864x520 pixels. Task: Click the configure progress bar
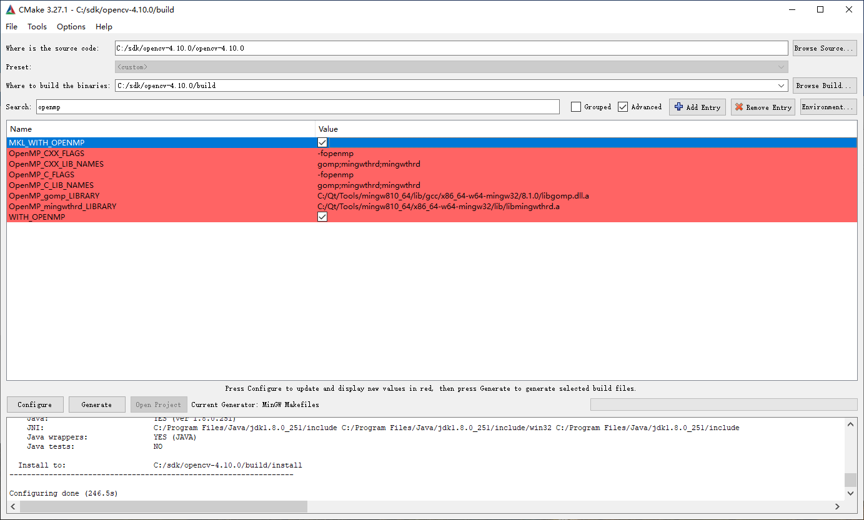click(x=723, y=405)
